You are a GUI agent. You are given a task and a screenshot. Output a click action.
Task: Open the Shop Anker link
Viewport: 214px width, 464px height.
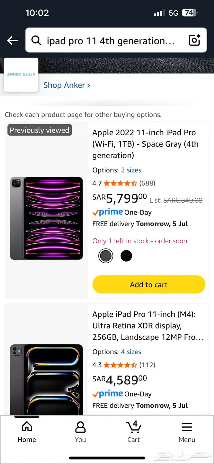tap(67, 85)
